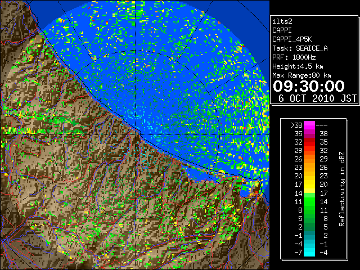
Task: Click the >38 legend value
Action: (296, 125)
